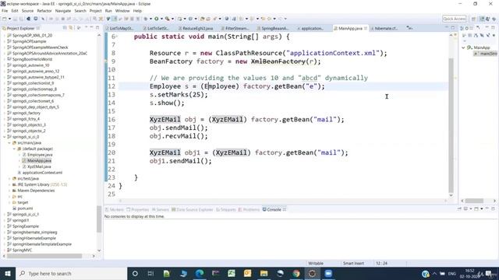Image resolution: width=499 pixels, height=280 pixels.
Task: Open the Source menu
Action: point(27,11)
